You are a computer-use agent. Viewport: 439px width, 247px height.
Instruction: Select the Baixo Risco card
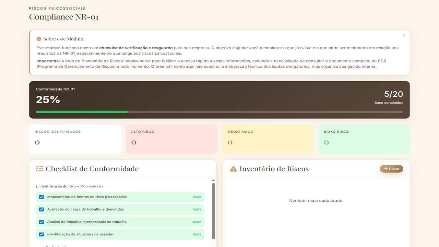(x=364, y=139)
